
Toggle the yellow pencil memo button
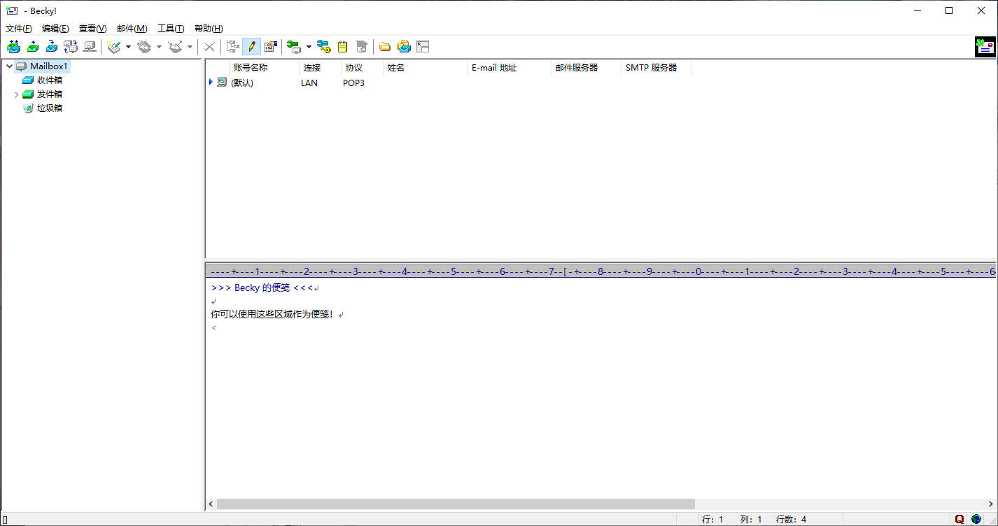(251, 47)
